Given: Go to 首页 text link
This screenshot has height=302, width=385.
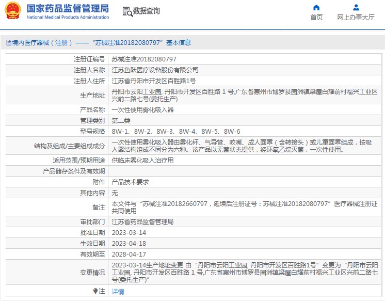Looking at the screenshot, I should [316, 17].
